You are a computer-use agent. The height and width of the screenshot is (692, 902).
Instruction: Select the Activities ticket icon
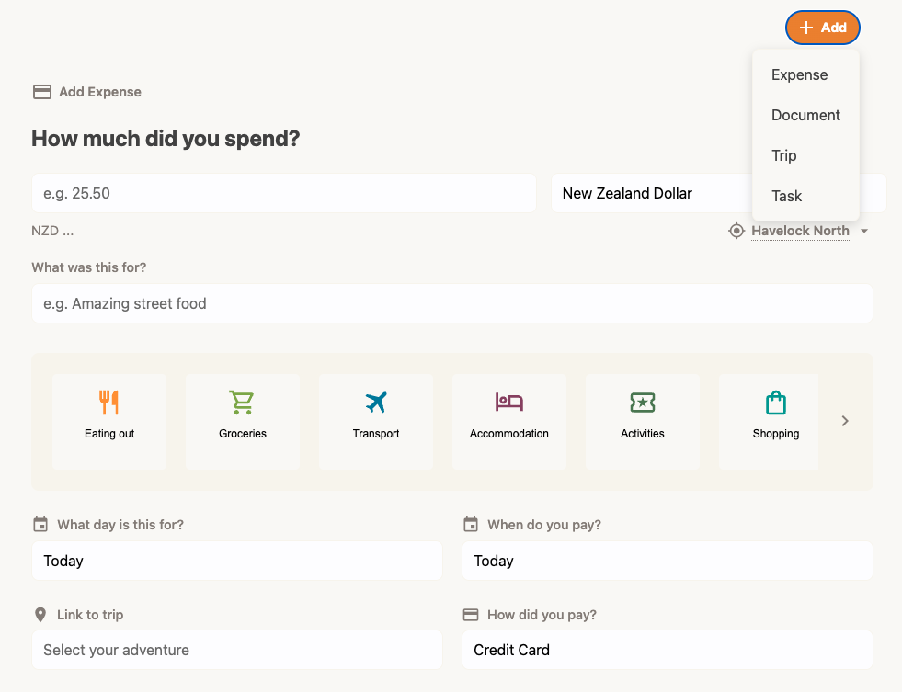pyautogui.click(x=642, y=402)
